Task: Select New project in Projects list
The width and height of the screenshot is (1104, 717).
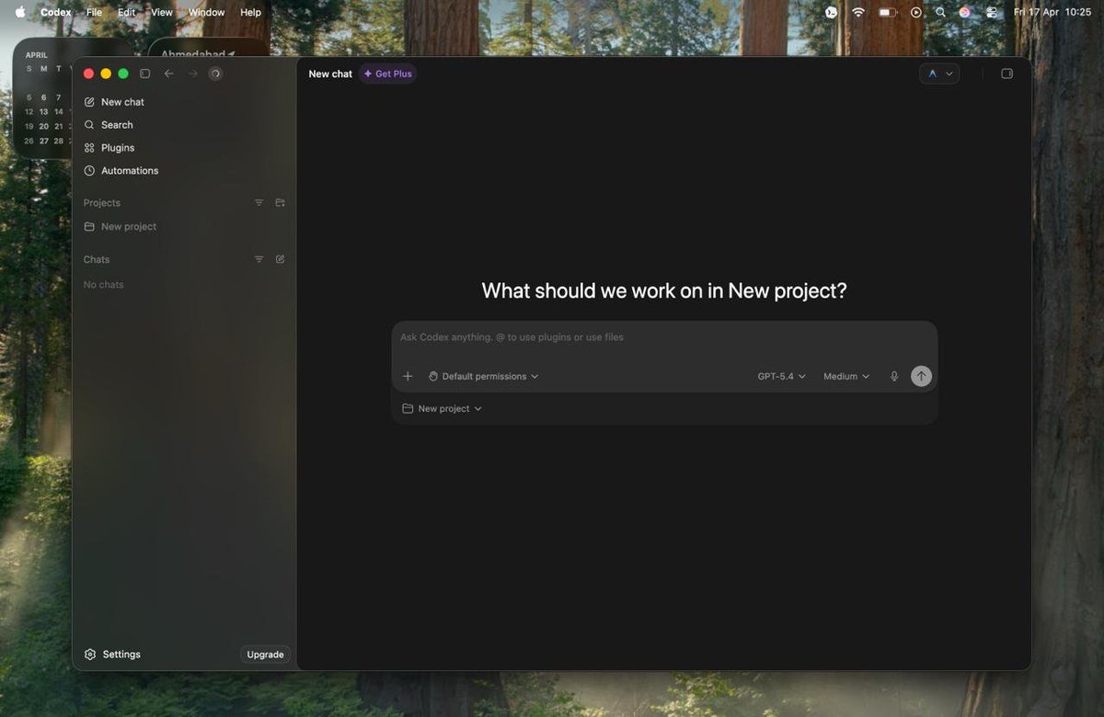Action: [x=121, y=227]
